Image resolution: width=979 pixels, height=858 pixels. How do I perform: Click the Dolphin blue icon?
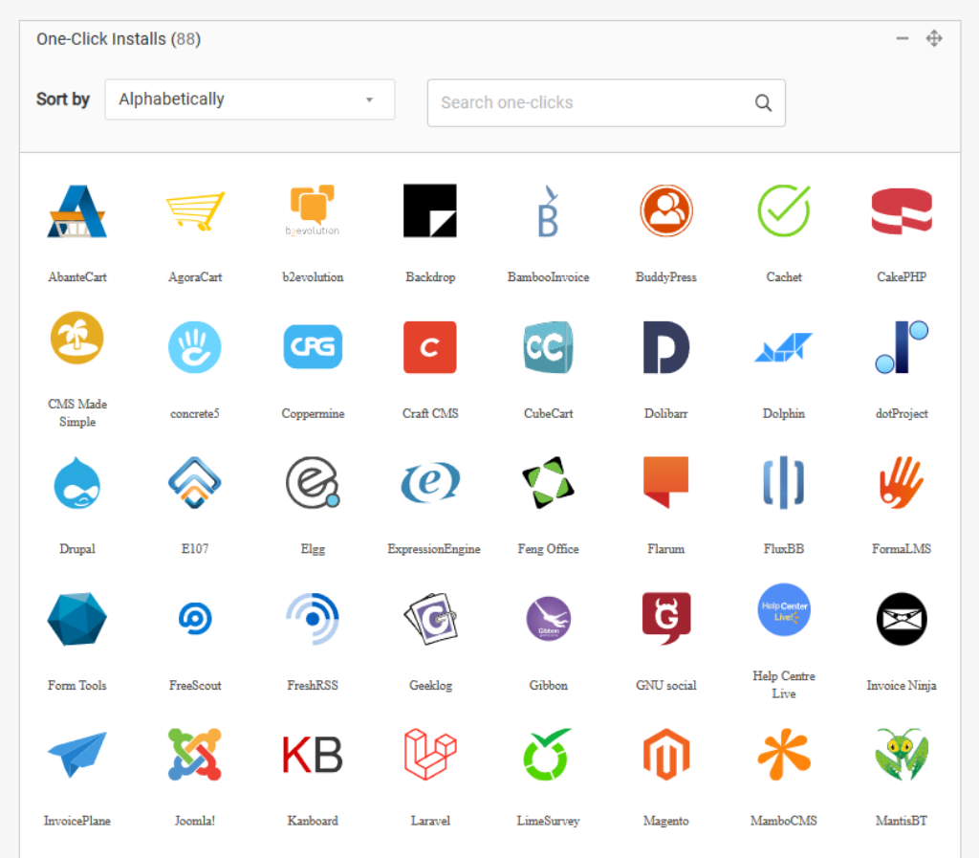784,347
